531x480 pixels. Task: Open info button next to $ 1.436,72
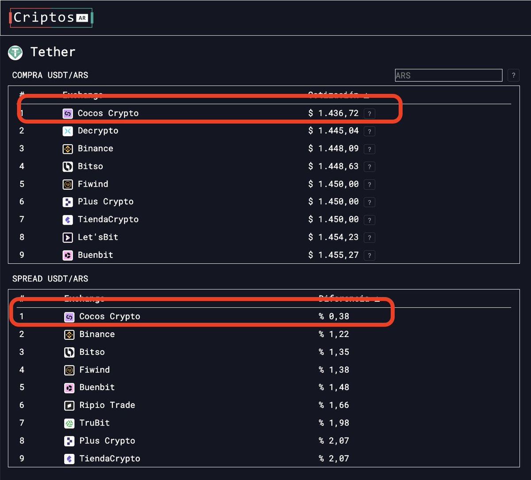pos(369,114)
